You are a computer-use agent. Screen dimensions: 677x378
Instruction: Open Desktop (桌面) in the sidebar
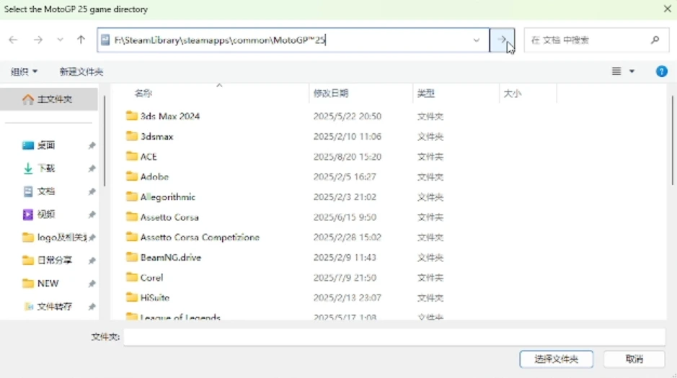45,145
